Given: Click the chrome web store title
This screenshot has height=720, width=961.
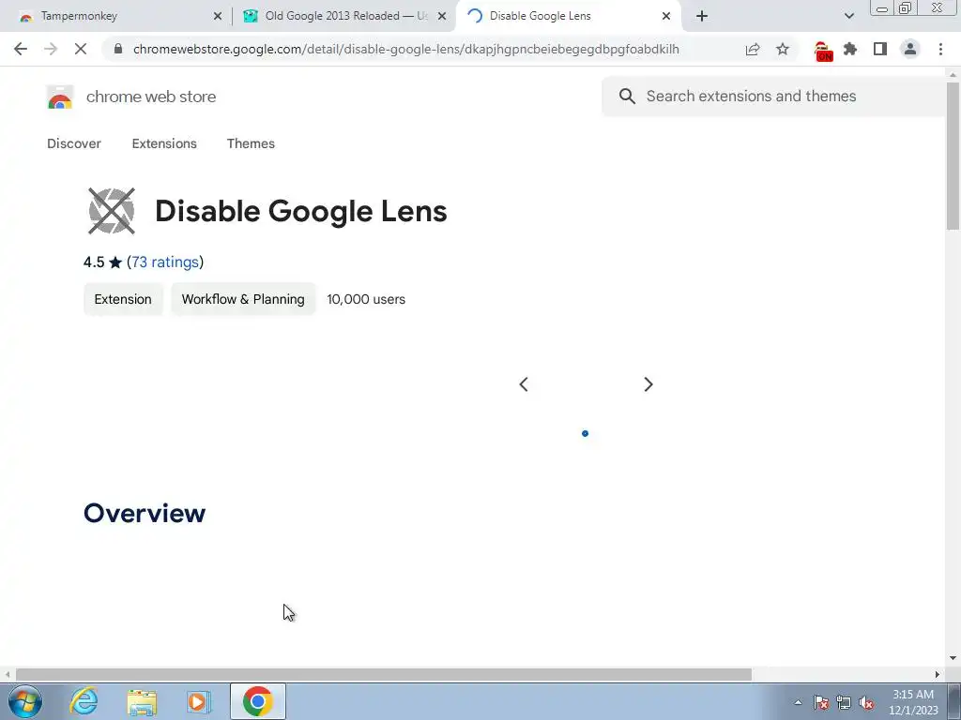Looking at the screenshot, I should [151, 97].
